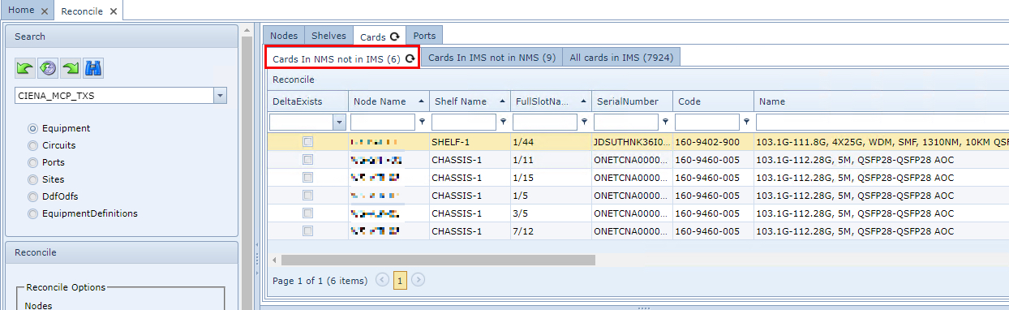Click the green forward arrow search icon
Viewport: 1009px width, 310px height.
pyautogui.click(x=71, y=68)
